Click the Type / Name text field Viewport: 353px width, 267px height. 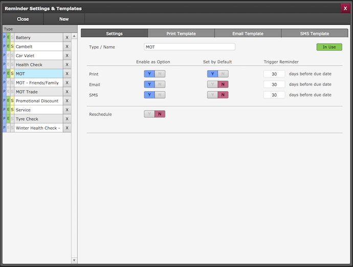(189, 47)
